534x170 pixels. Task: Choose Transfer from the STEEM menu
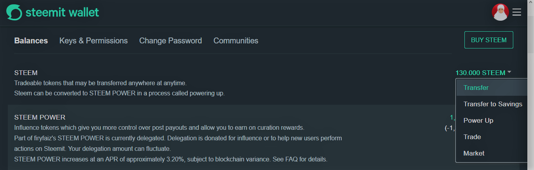pyautogui.click(x=476, y=88)
